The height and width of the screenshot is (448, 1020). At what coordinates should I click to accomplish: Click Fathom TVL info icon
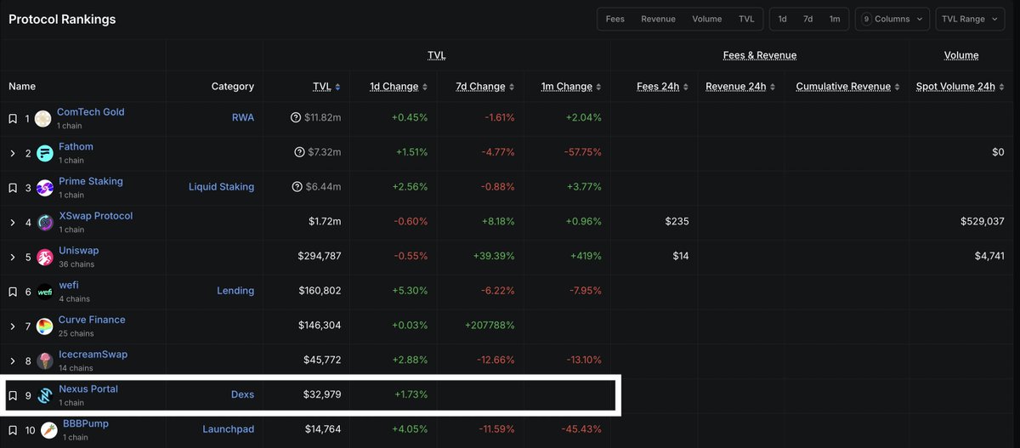click(x=299, y=152)
